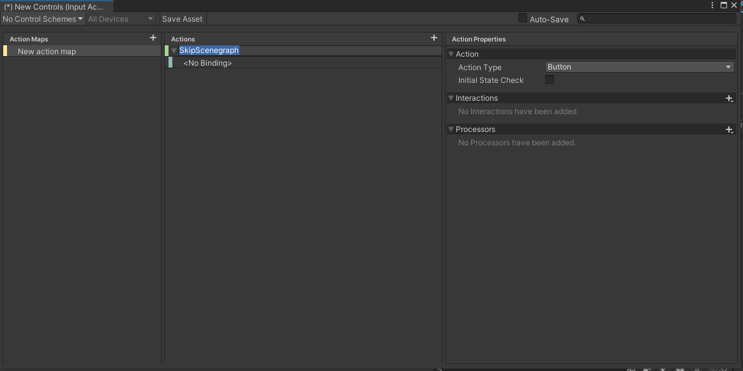Viewport: 743px width, 371px height.
Task: Click the Save Asset button
Action: point(183,19)
